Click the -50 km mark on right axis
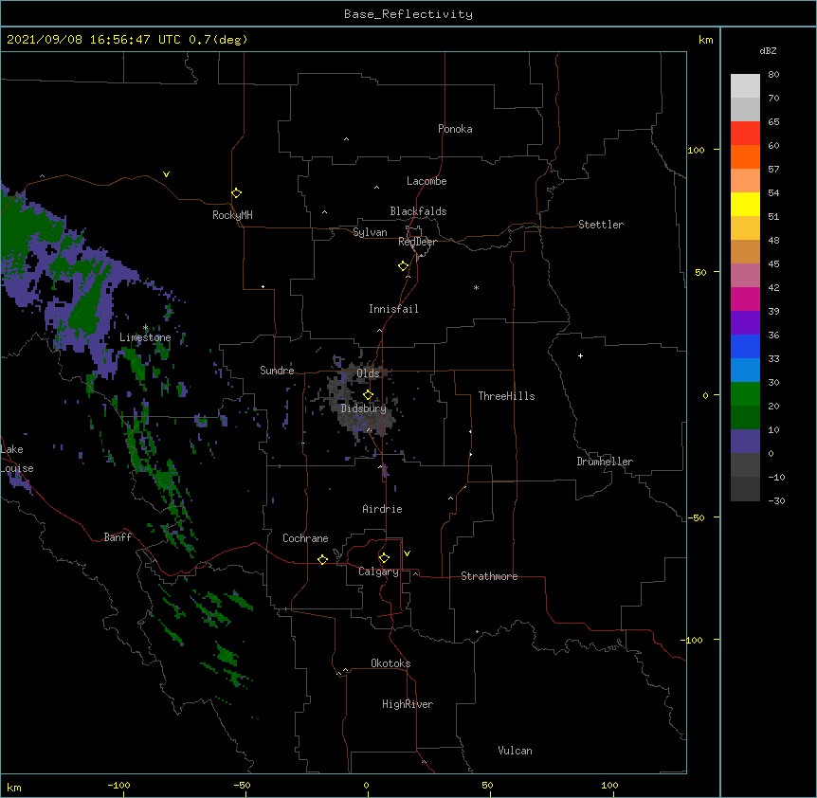This screenshot has width=817, height=798. tap(696, 517)
